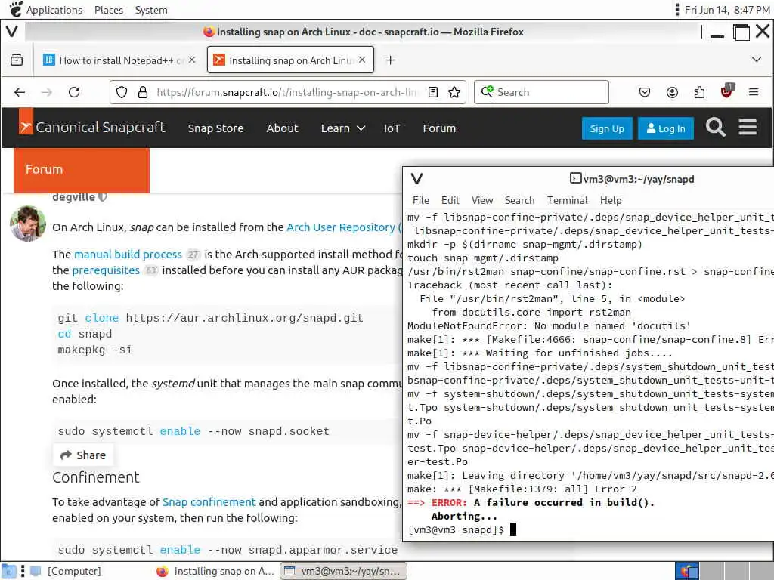Open the uBlock Origin extension icon
774x580 pixels.
coord(726,91)
